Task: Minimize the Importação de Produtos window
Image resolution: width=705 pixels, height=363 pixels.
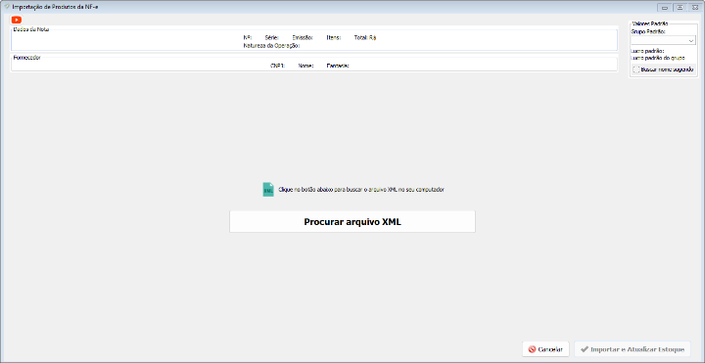Action: point(664,7)
